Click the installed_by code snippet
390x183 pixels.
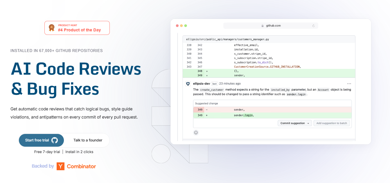point(281,90)
